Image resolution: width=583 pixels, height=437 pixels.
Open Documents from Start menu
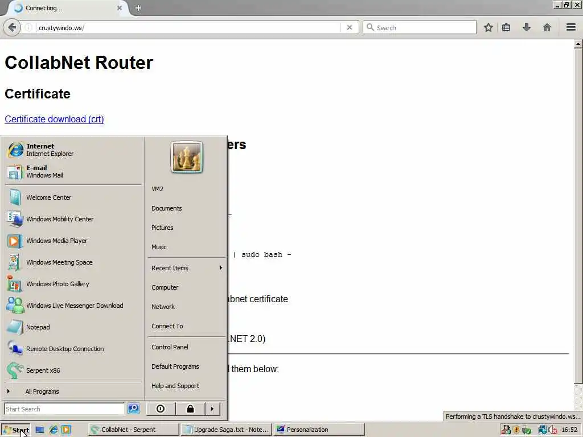point(186,208)
